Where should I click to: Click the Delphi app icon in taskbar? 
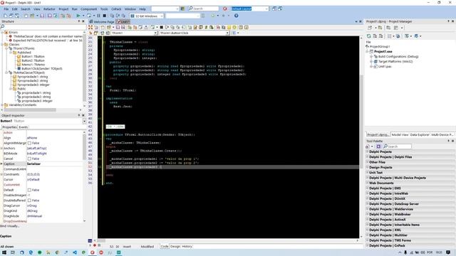pos(92,252)
